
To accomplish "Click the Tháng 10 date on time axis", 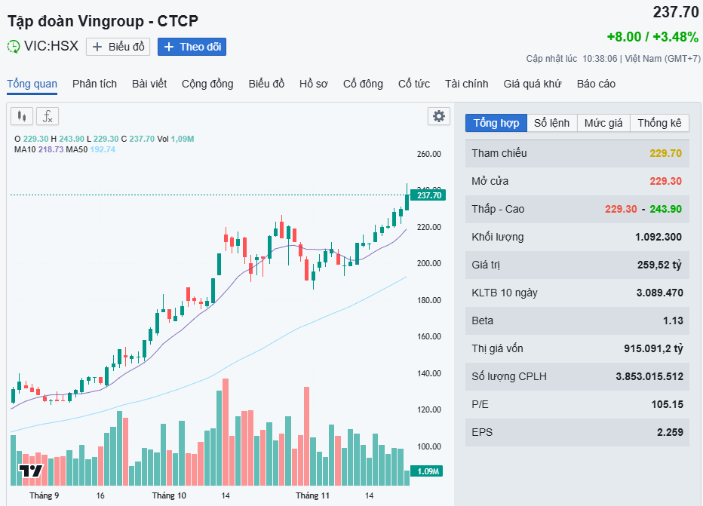I will (169, 495).
